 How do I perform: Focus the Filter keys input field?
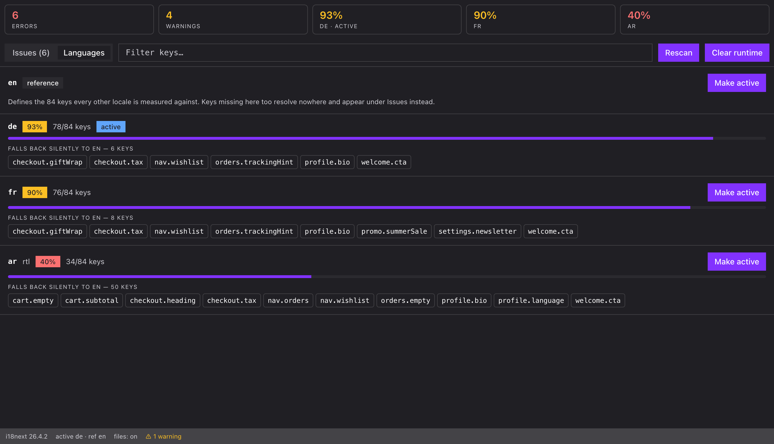pyautogui.click(x=385, y=53)
